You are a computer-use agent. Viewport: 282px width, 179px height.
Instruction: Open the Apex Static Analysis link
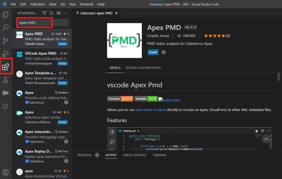point(150,109)
